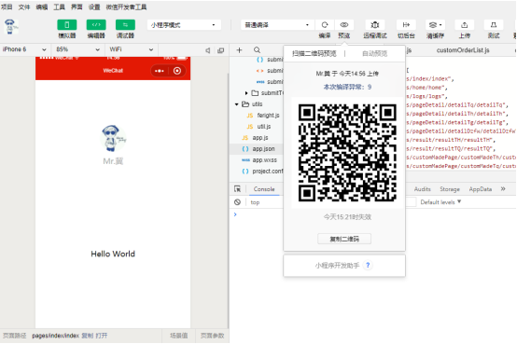Select the auto preview tab
This screenshot has height=344, width=517.
pos(374,53)
